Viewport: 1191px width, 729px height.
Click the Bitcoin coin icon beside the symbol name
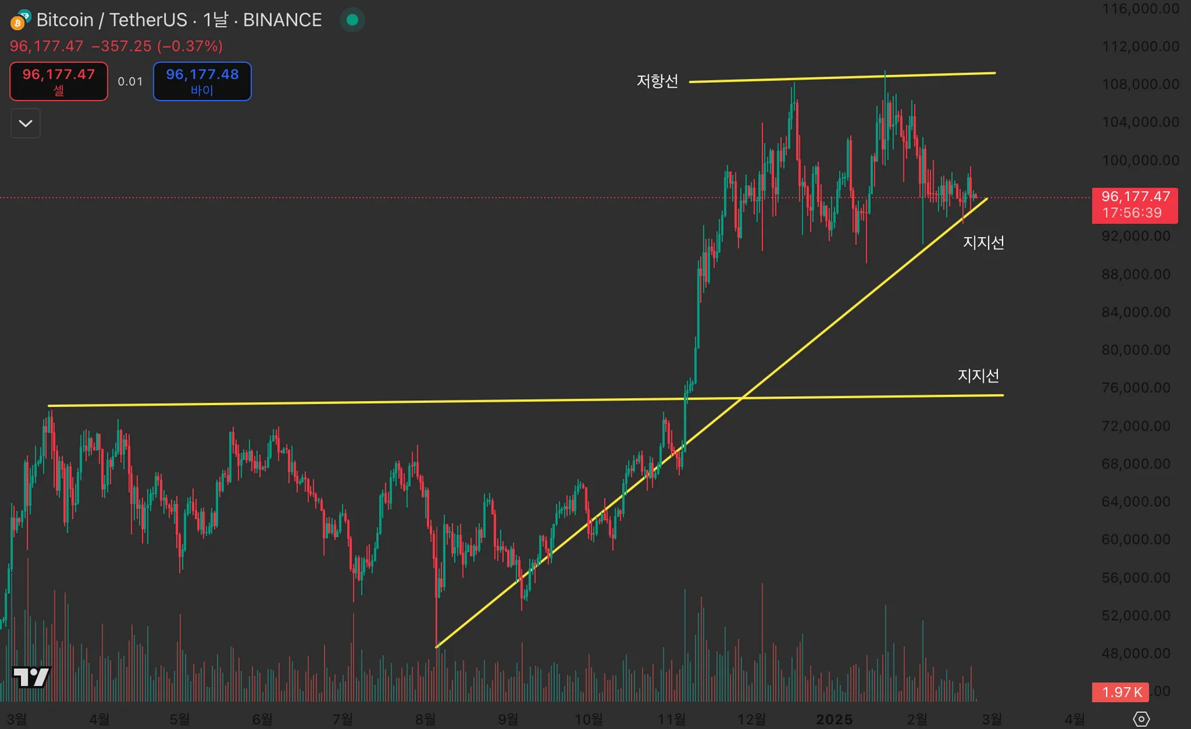click(x=19, y=21)
